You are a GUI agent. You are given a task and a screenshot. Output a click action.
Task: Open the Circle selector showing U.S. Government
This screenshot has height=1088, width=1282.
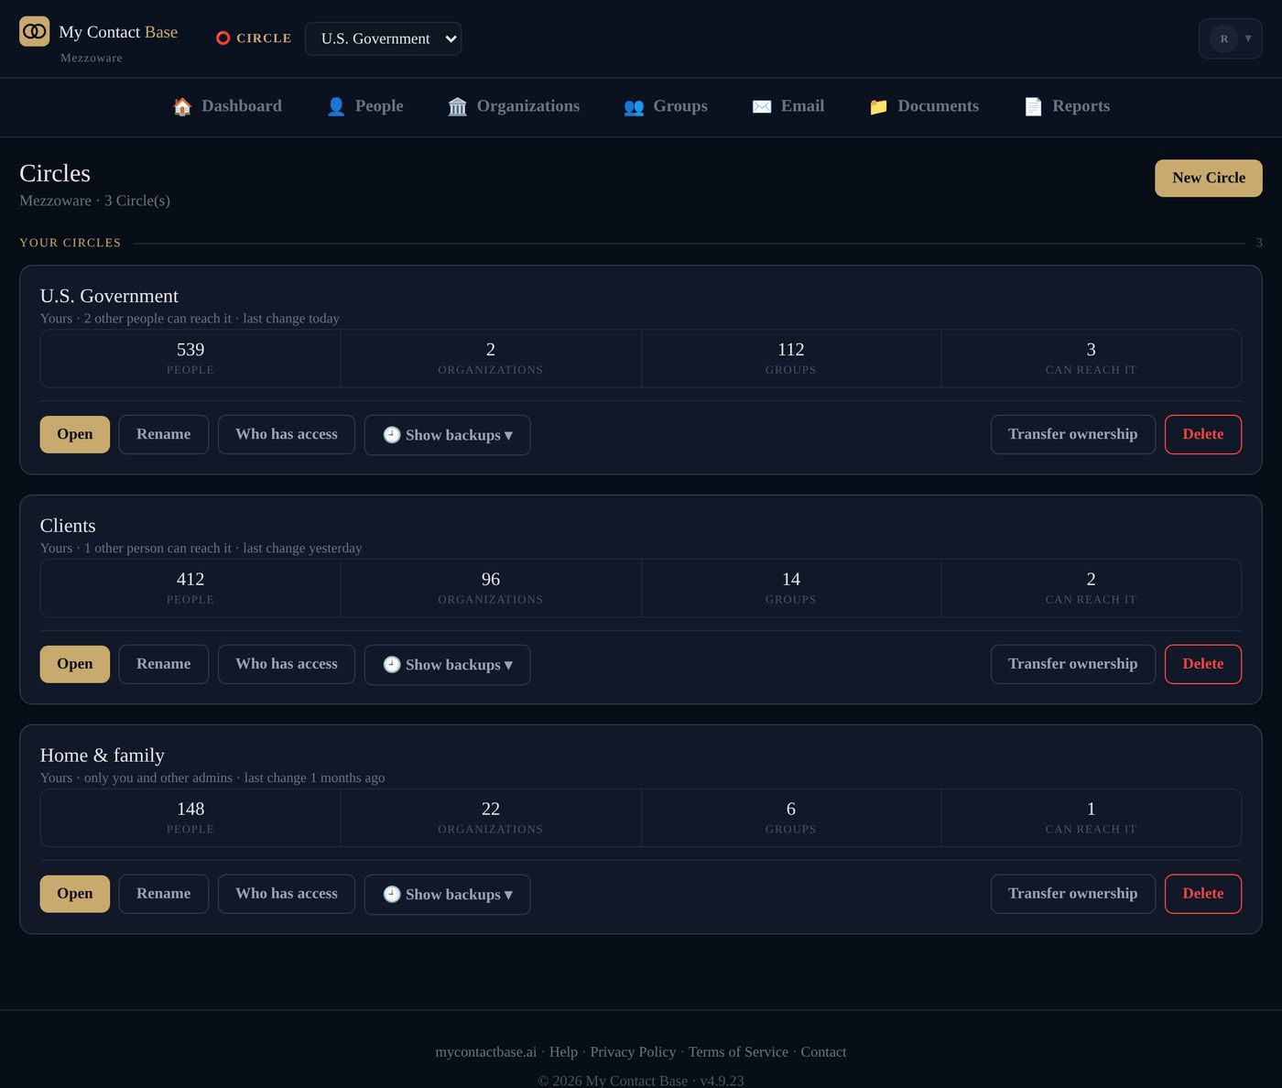tap(383, 38)
